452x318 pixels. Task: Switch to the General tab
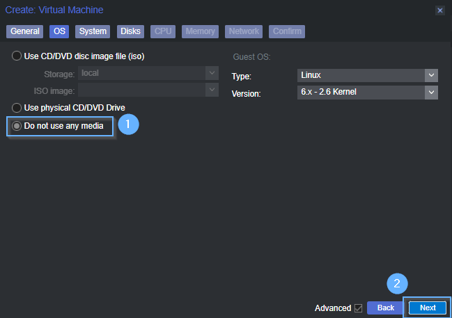point(25,31)
